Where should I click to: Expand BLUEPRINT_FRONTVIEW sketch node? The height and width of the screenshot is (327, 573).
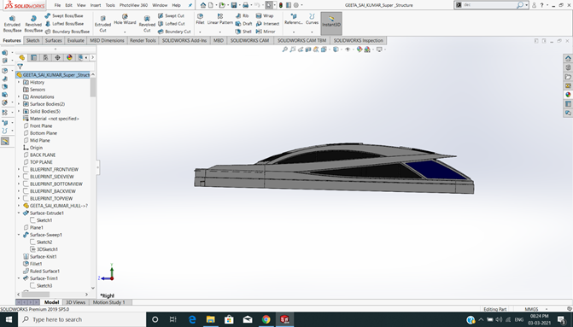pos(19,170)
